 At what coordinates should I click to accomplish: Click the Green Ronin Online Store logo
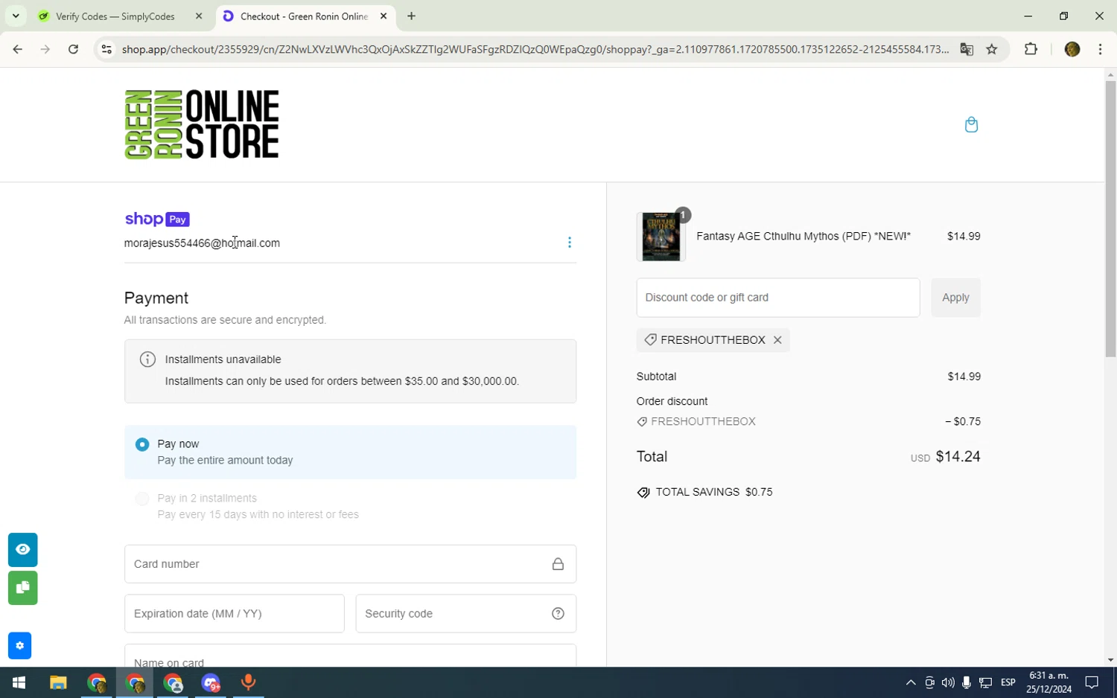click(x=202, y=124)
